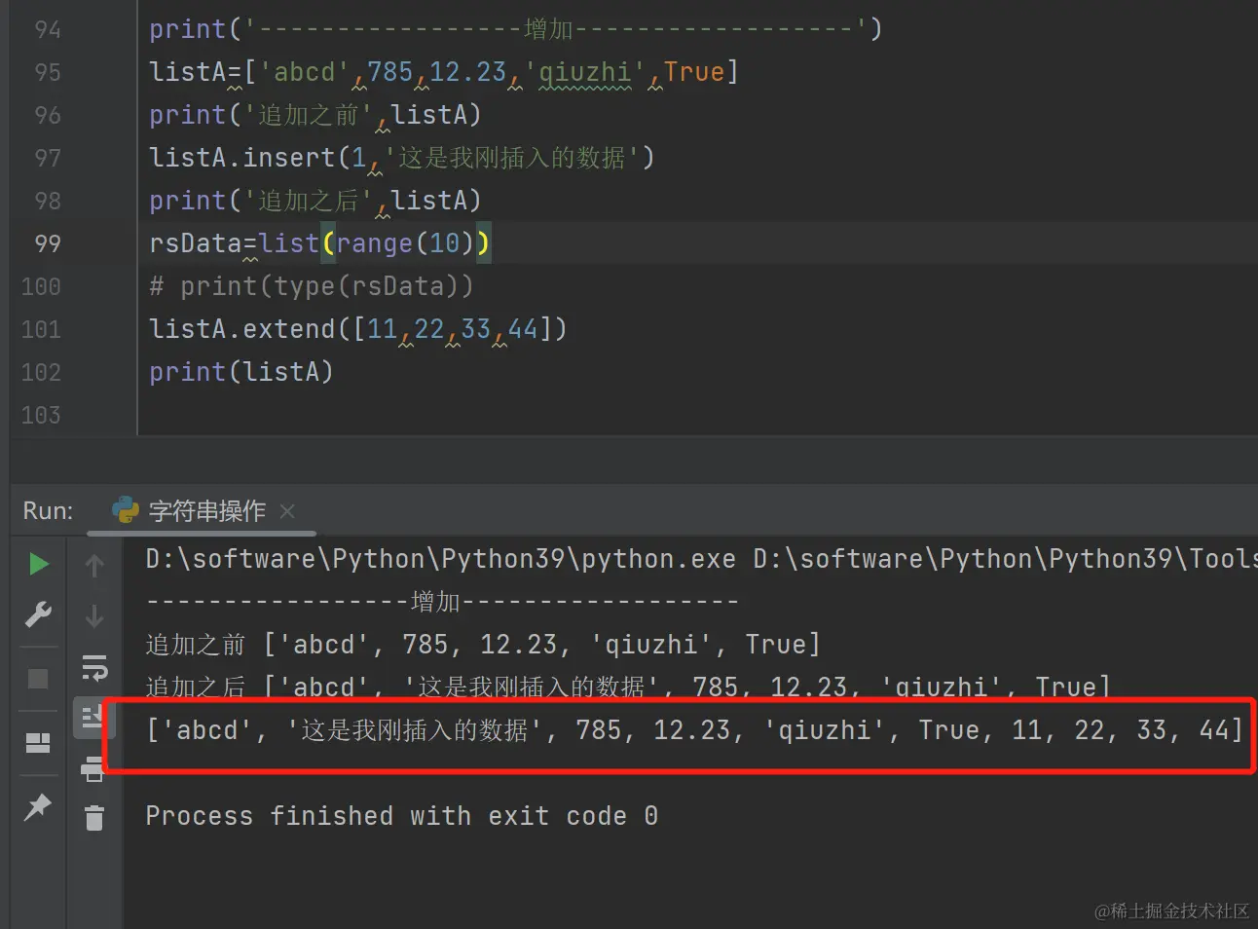Click the rsData=list(range(10)) code line
1258x929 pixels.
pos(319,243)
